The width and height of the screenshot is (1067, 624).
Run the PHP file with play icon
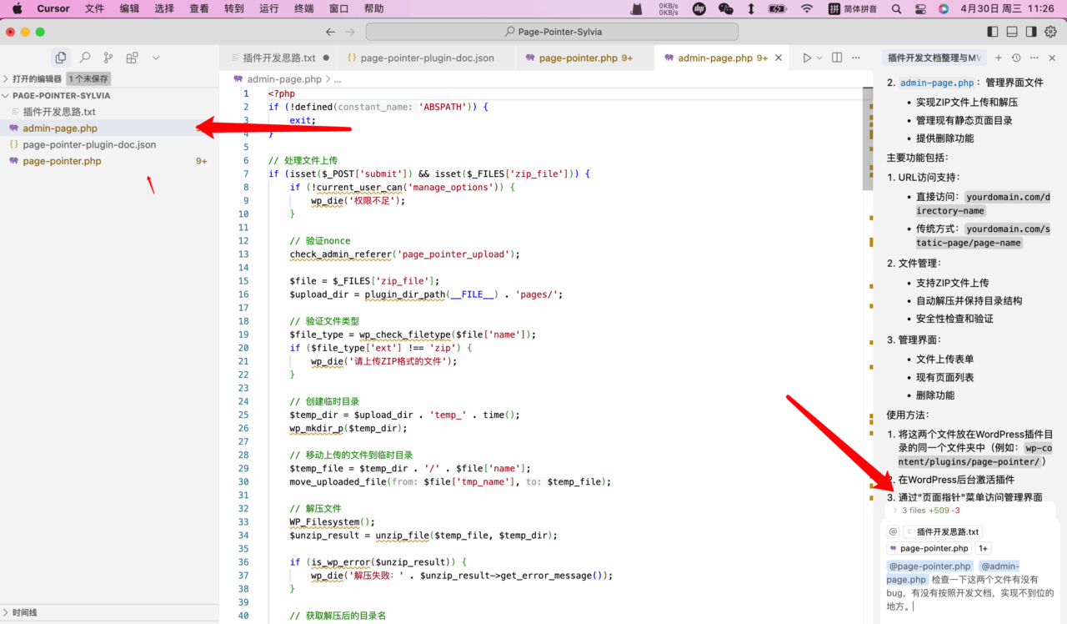pyautogui.click(x=807, y=58)
